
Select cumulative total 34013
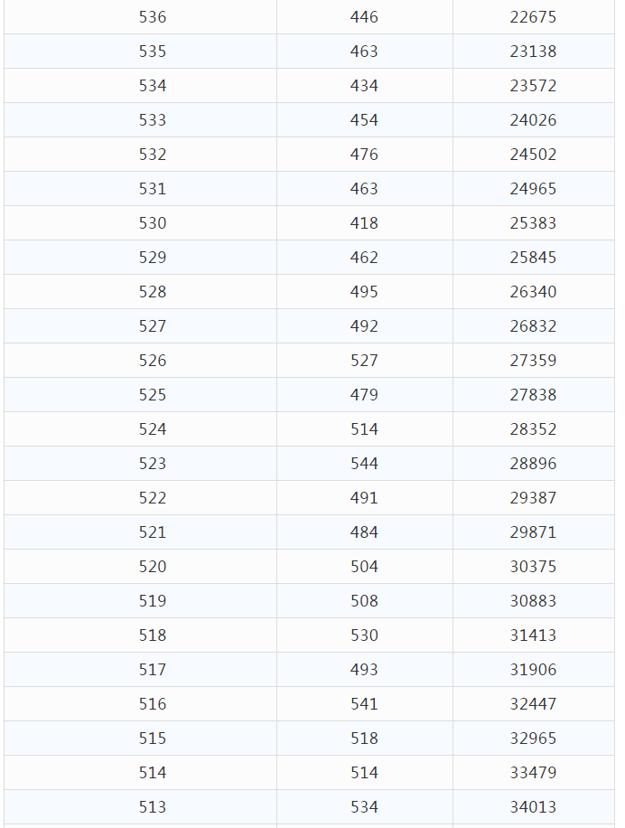pos(533,807)
